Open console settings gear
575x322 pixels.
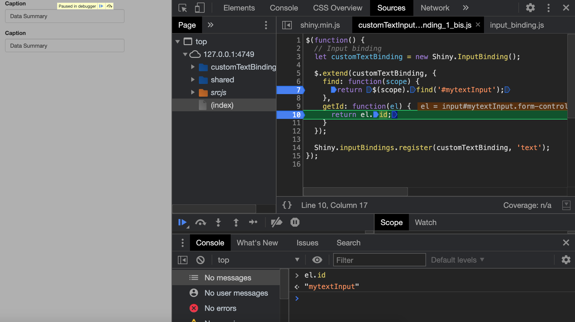(566, 260)
